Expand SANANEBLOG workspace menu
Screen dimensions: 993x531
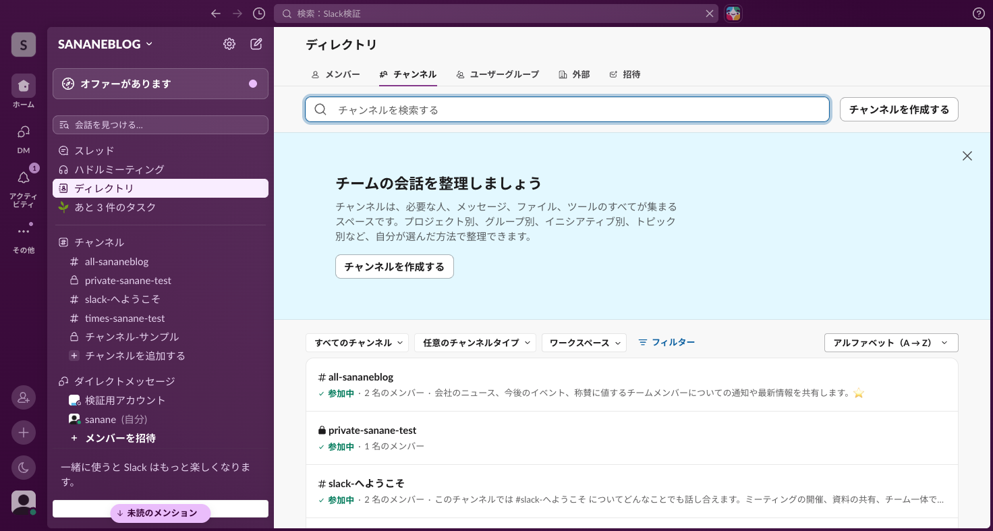[x=105, y=44]
